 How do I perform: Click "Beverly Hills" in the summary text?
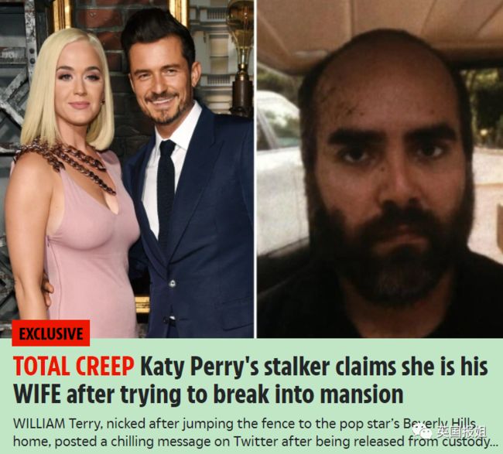[x=440, y=424]
